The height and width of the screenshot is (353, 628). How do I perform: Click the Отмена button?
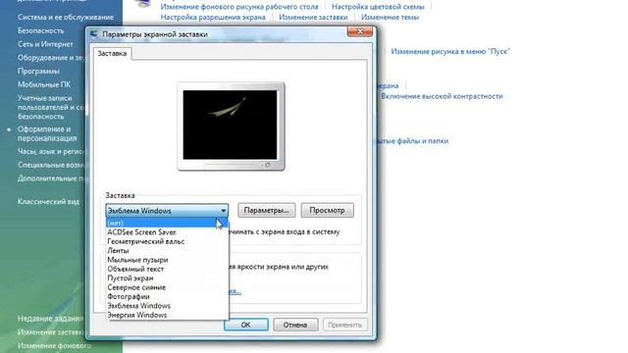pos(295,325)
